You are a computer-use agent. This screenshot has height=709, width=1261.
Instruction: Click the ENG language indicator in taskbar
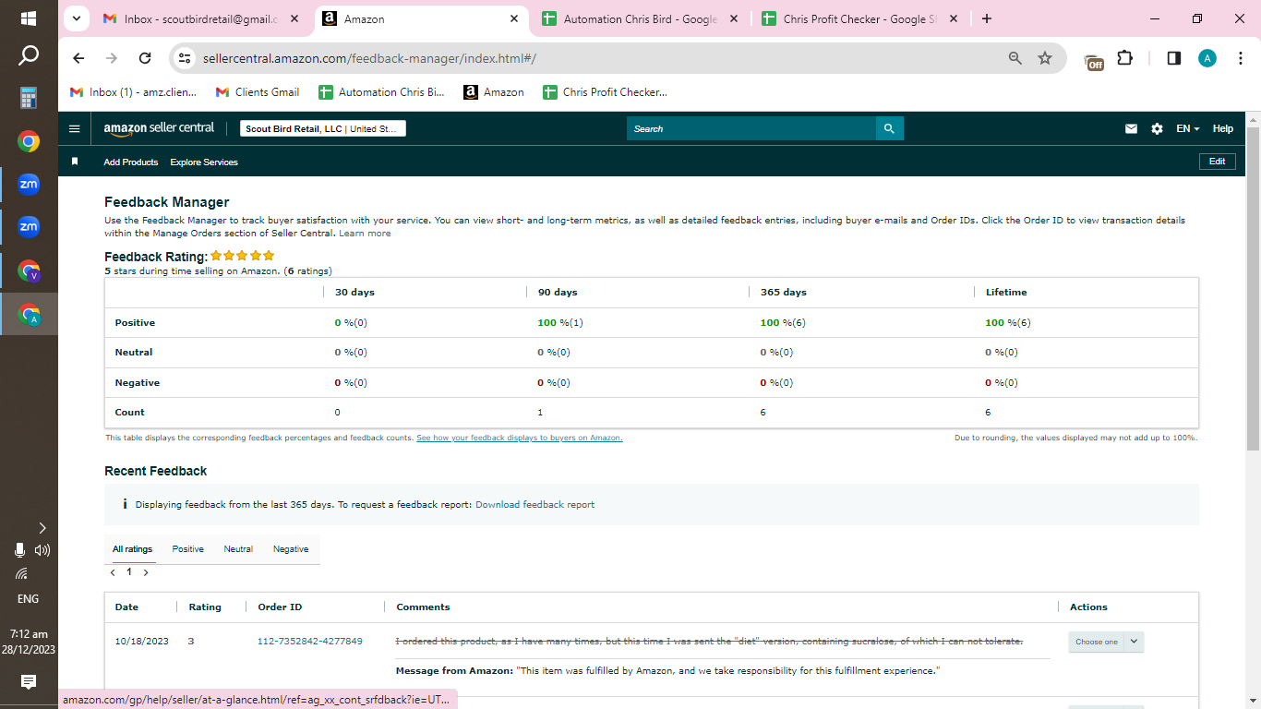(x=29, y=598)
